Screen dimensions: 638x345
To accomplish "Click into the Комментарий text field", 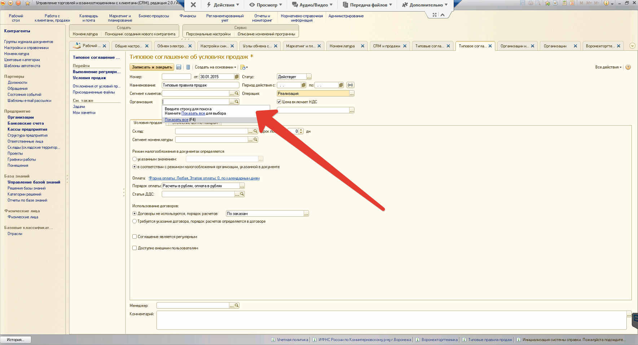I will pyautogui.click(x=391, y=320).
